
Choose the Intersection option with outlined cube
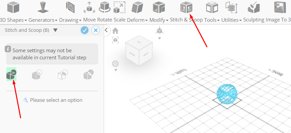point(63,74)
